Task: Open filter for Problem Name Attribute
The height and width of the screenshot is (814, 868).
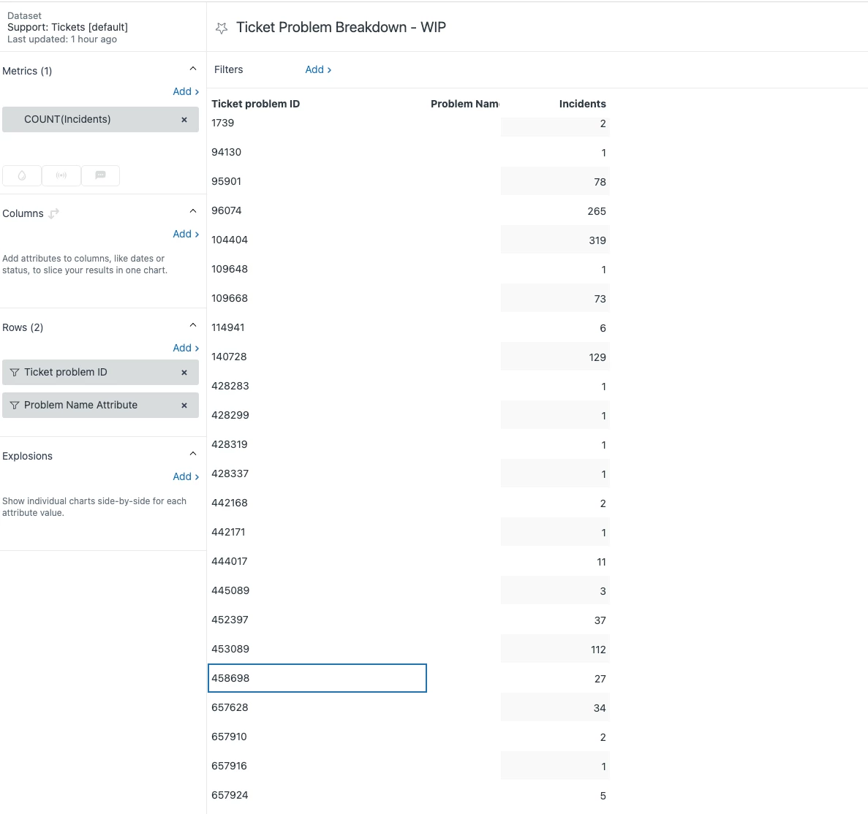Action: (x=15, y=406)
